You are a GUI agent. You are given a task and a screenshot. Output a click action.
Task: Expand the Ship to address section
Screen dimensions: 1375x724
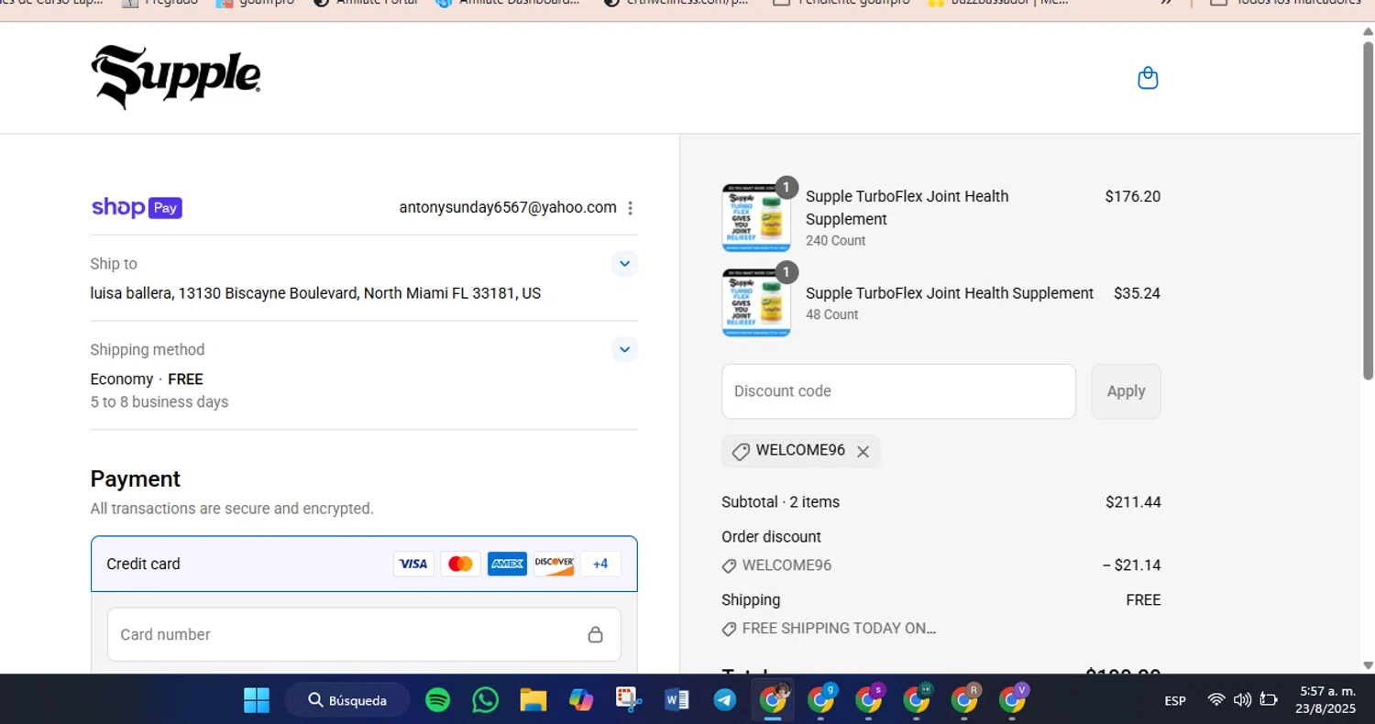(624, 264)
